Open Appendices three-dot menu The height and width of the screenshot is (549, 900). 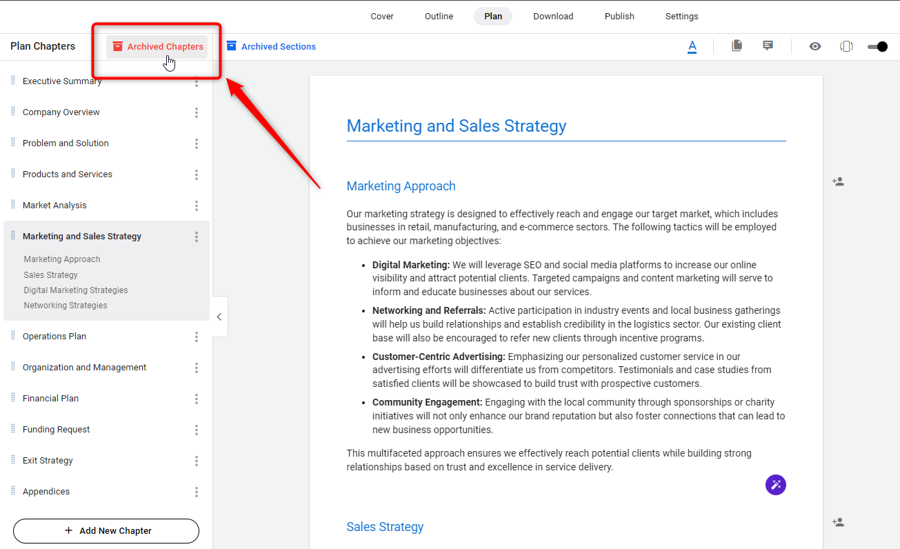click(x=197, y=492)
